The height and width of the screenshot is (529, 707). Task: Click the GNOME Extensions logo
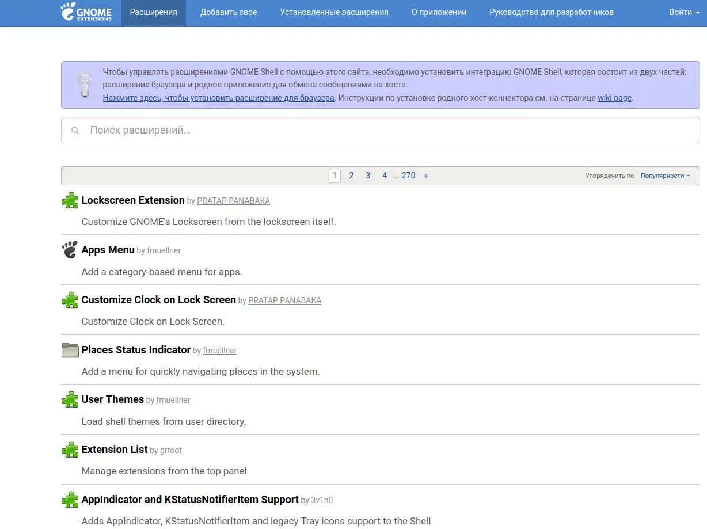[x=86, y=12]
